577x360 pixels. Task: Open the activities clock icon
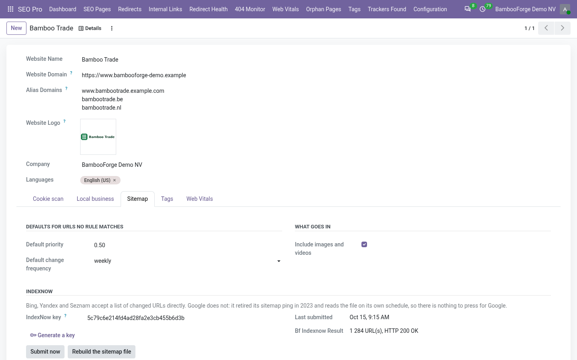pyautogui.click(x=483, y=9)
